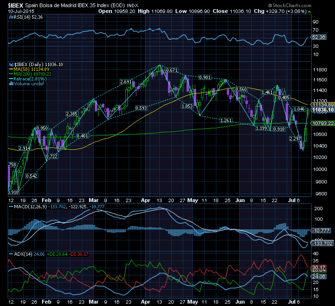Click the MACD histogram value tag -10.777

point(321,230)
